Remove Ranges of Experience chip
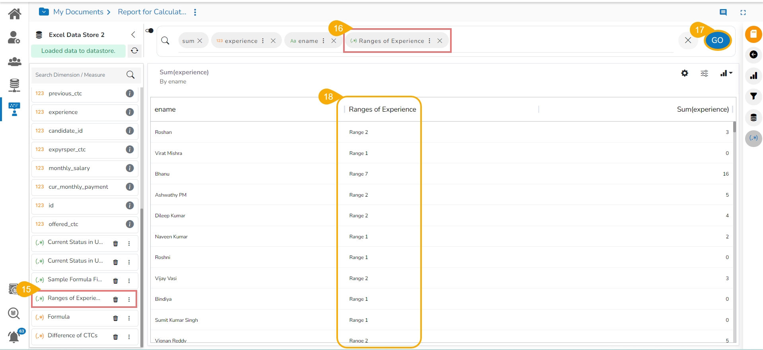 pos(440,41)
